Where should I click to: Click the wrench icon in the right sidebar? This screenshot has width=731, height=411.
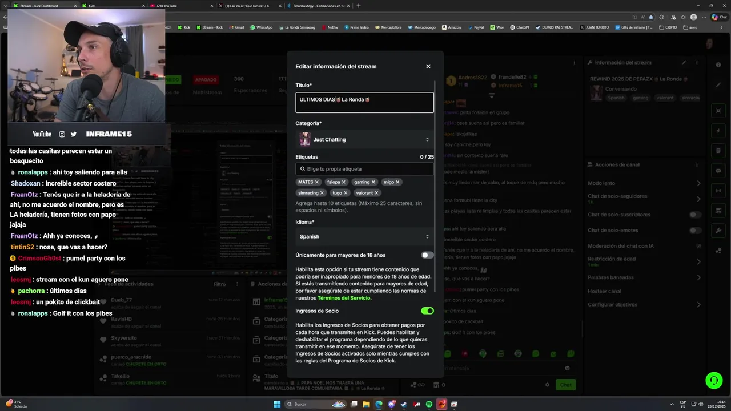click(x=718, y=231)
